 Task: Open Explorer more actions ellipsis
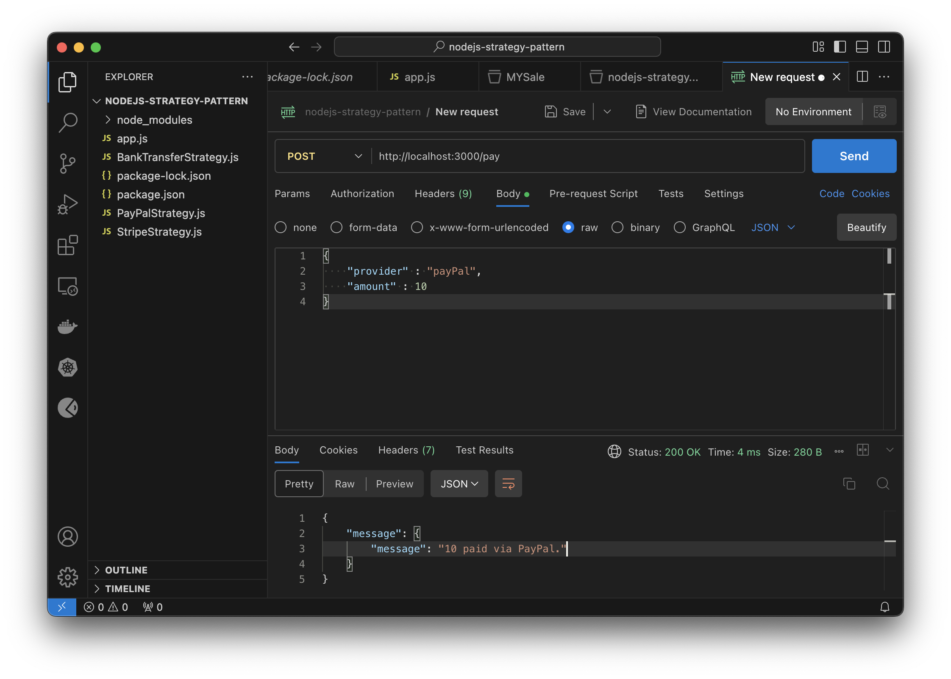247,77
